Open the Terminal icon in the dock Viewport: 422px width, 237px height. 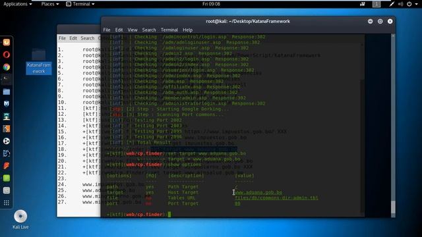(x=7, y=79)
